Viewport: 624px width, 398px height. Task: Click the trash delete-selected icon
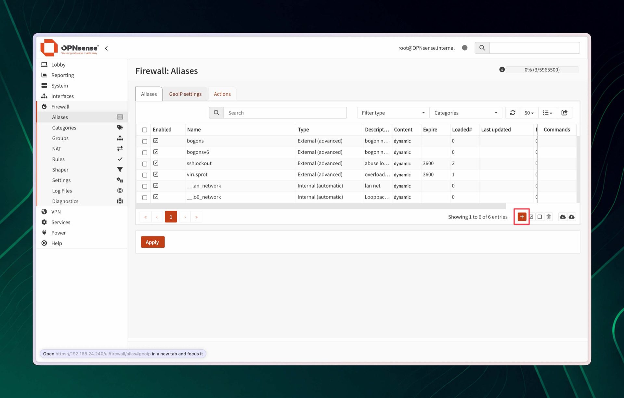point(549,217)
